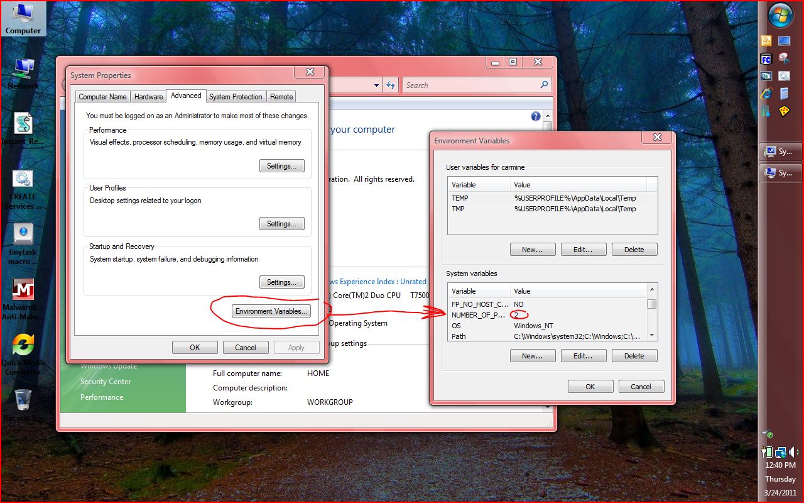Open Performance Settings

(x=281, y=166)
